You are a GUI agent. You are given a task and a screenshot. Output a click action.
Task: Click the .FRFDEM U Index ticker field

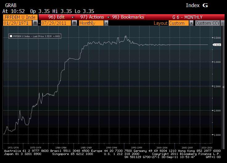pos(20,17)
